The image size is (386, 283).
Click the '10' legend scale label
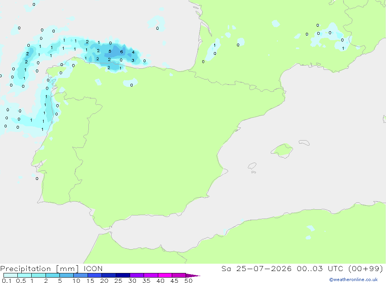click(x=76, y=281)
